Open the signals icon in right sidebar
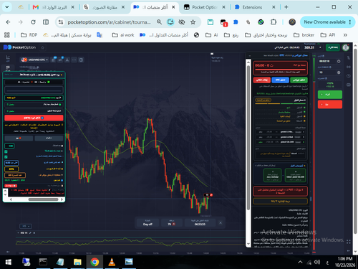The height and width of the screenshot is (269, 358). point(349,67)
